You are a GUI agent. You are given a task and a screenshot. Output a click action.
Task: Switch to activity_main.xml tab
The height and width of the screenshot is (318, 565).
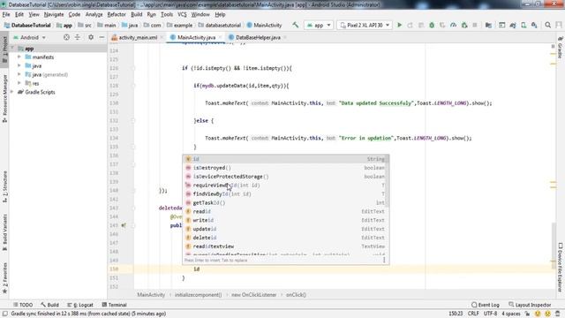138,37
